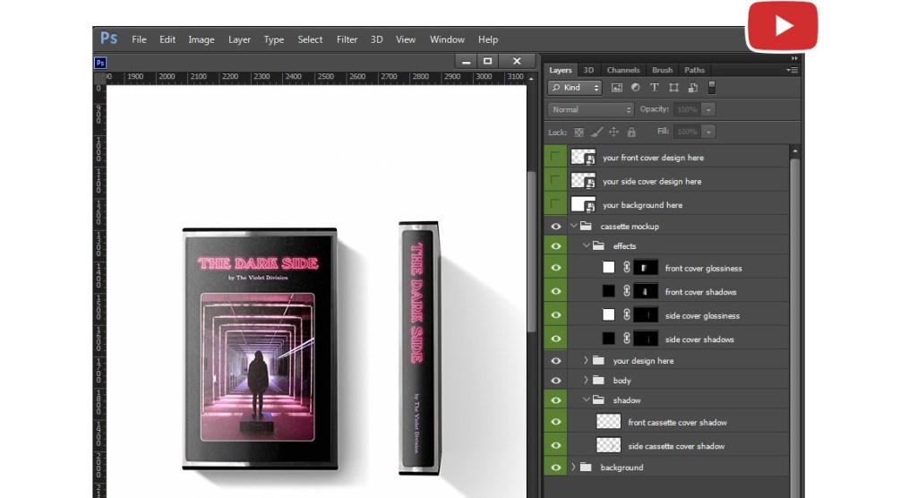Select the body group folder icon
Screen dimensions: 917x498
pyautogui.click(x=598, y=381)
